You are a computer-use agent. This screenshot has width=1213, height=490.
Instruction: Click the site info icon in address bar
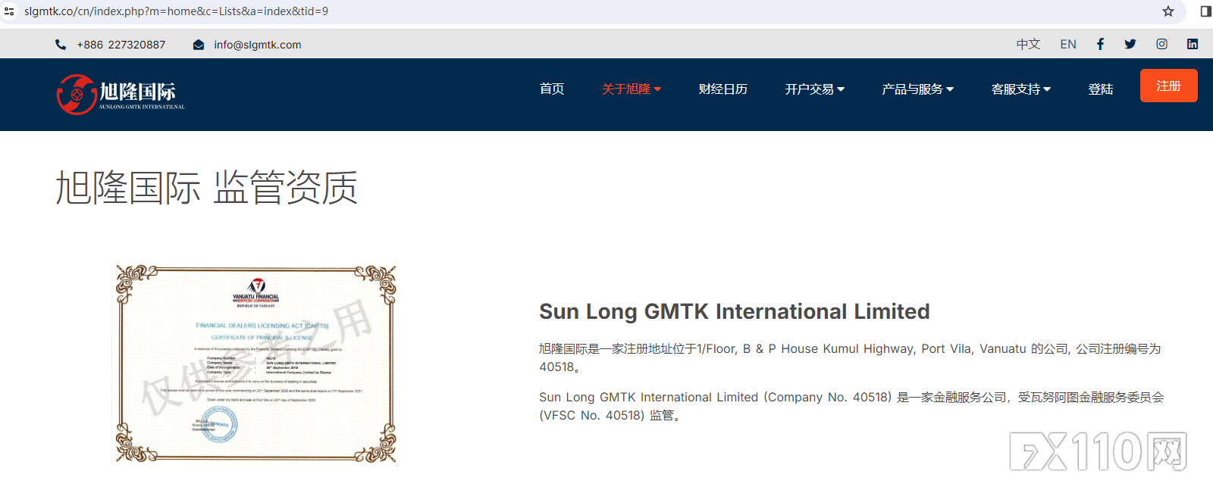tap(9, 11)
